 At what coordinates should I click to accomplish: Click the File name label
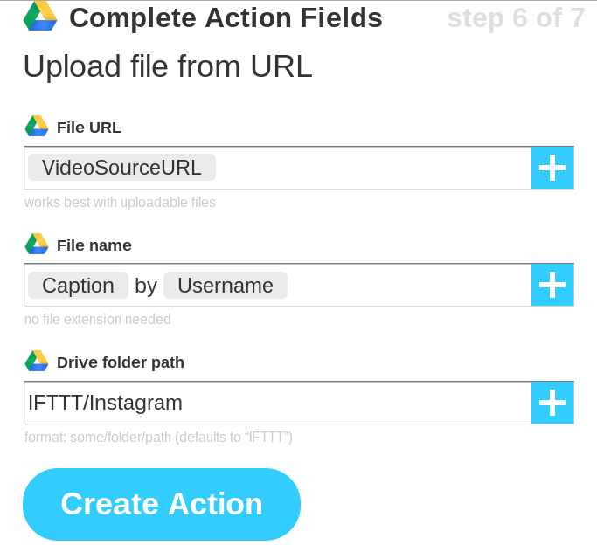pos(94,245)
